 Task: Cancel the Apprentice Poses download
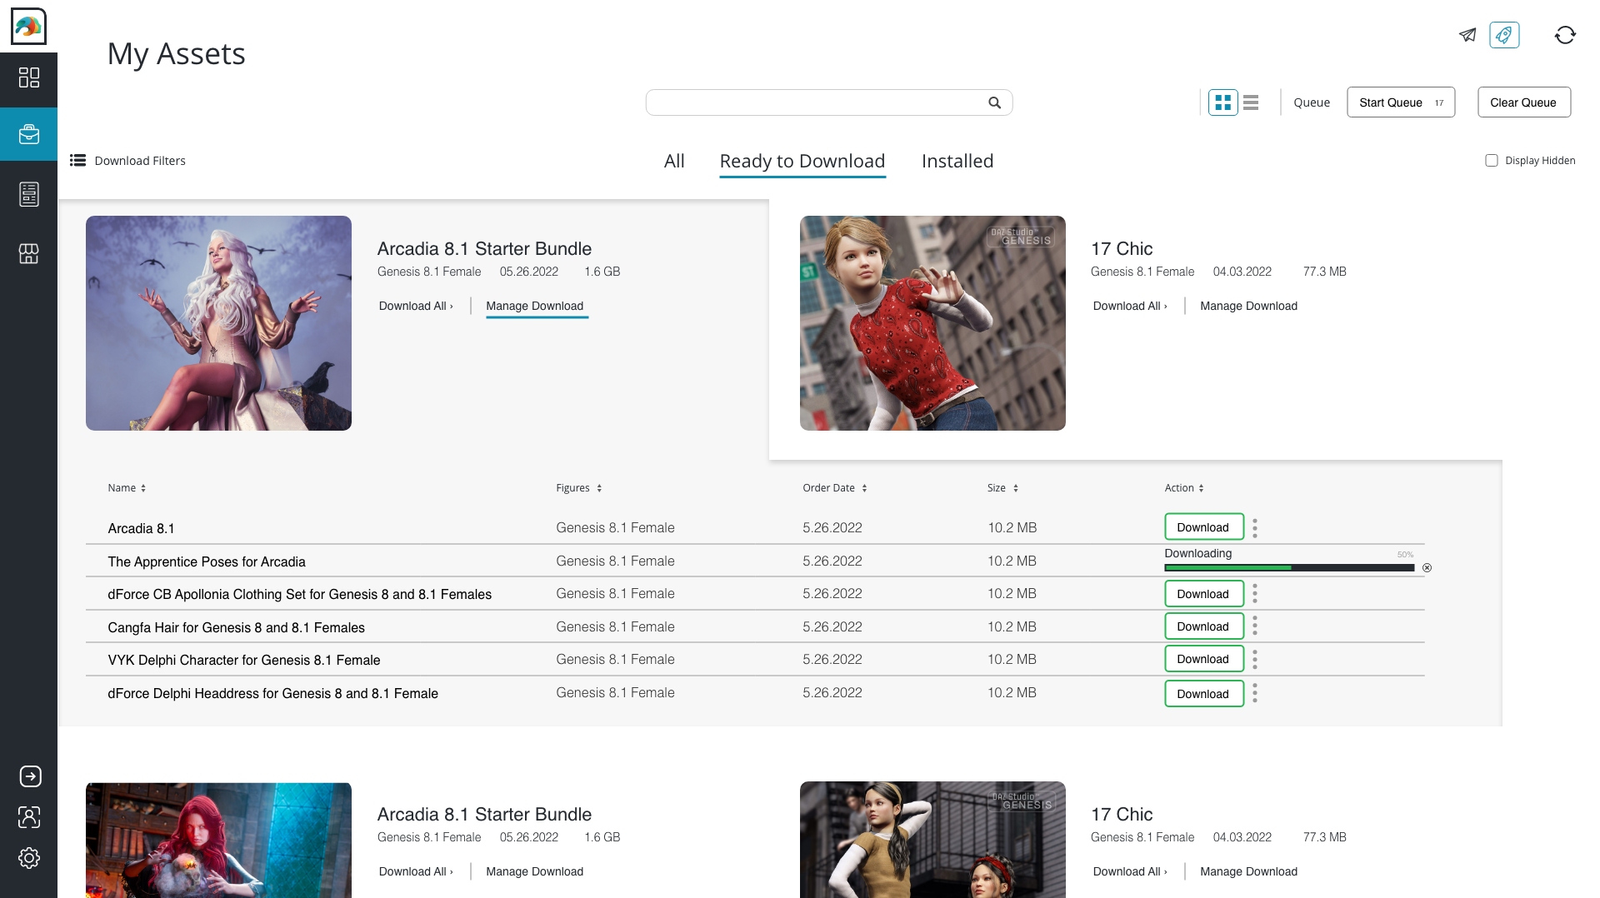click(1427, 568)
